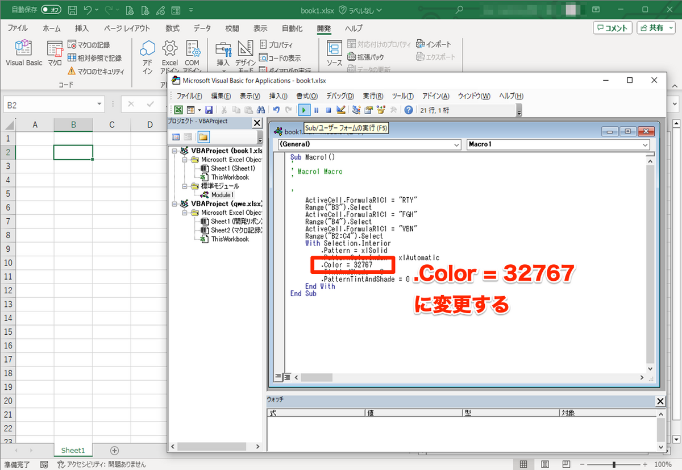Close the プロジェクト panel with its X
Viewport: 682px width, 470px height.
click(257, 123)
